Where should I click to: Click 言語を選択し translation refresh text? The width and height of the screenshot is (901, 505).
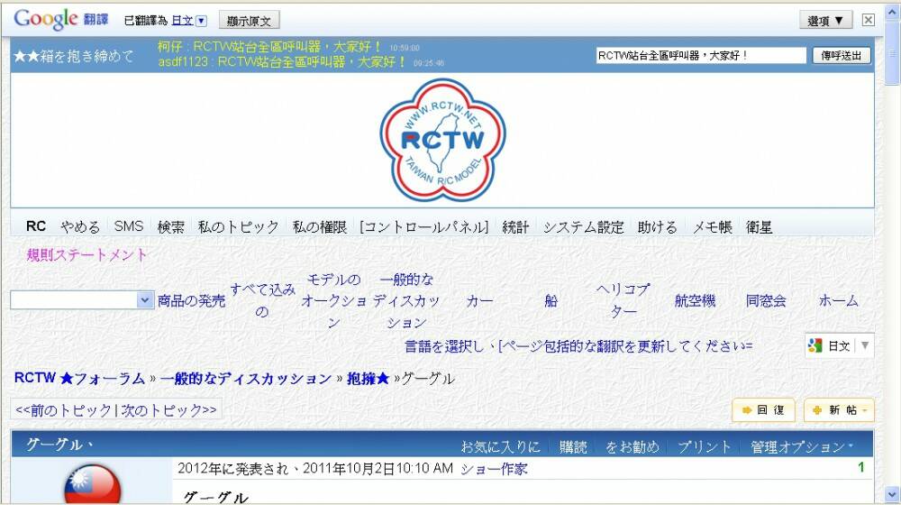(578, 346)
